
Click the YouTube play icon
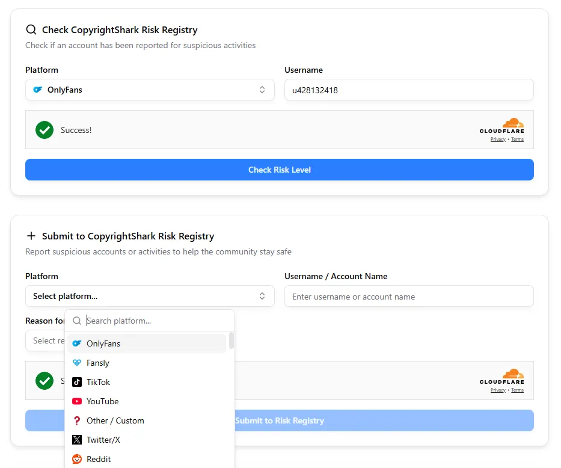click(78, 401)
